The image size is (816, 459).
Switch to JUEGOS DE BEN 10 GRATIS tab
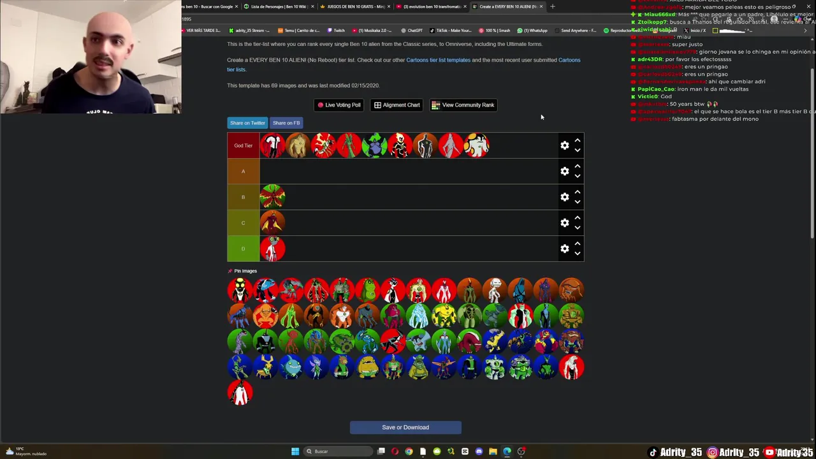click(x=355, y=6)
